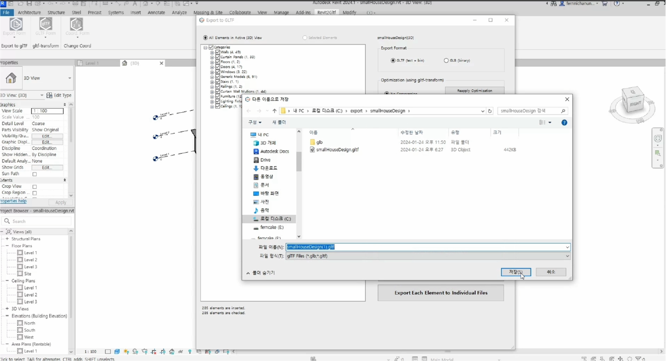The image size is (666, 361).
Task: Toggle Crop View checkbox in Properties
Action: coord(34,187)
